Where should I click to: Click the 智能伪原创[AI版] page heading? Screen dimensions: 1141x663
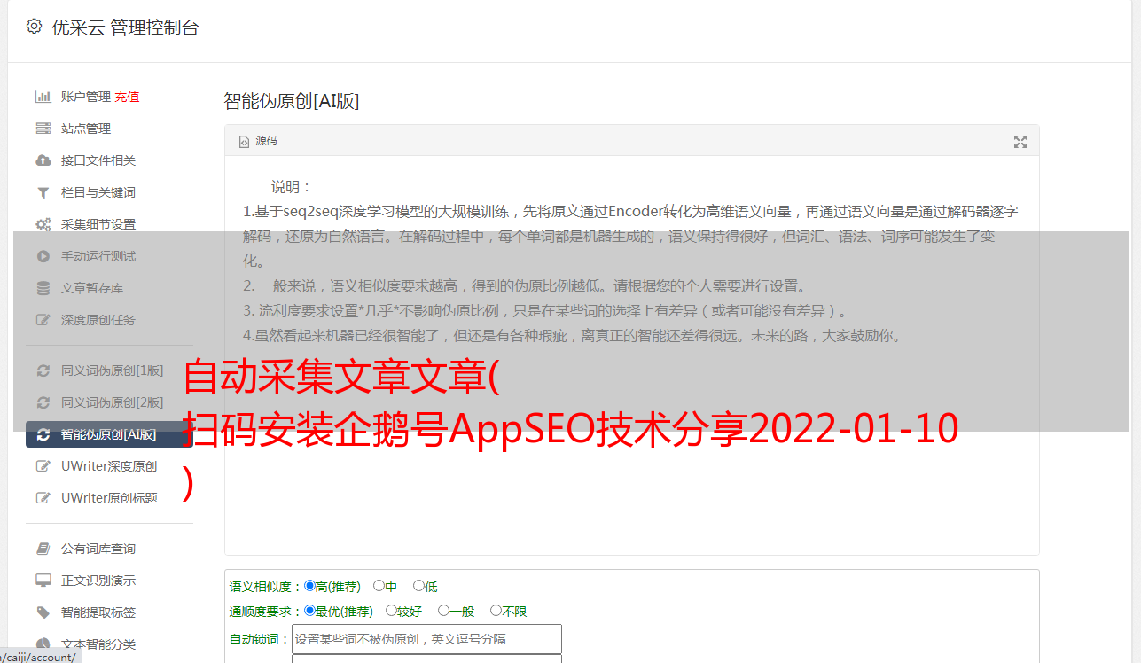[291, 101]
